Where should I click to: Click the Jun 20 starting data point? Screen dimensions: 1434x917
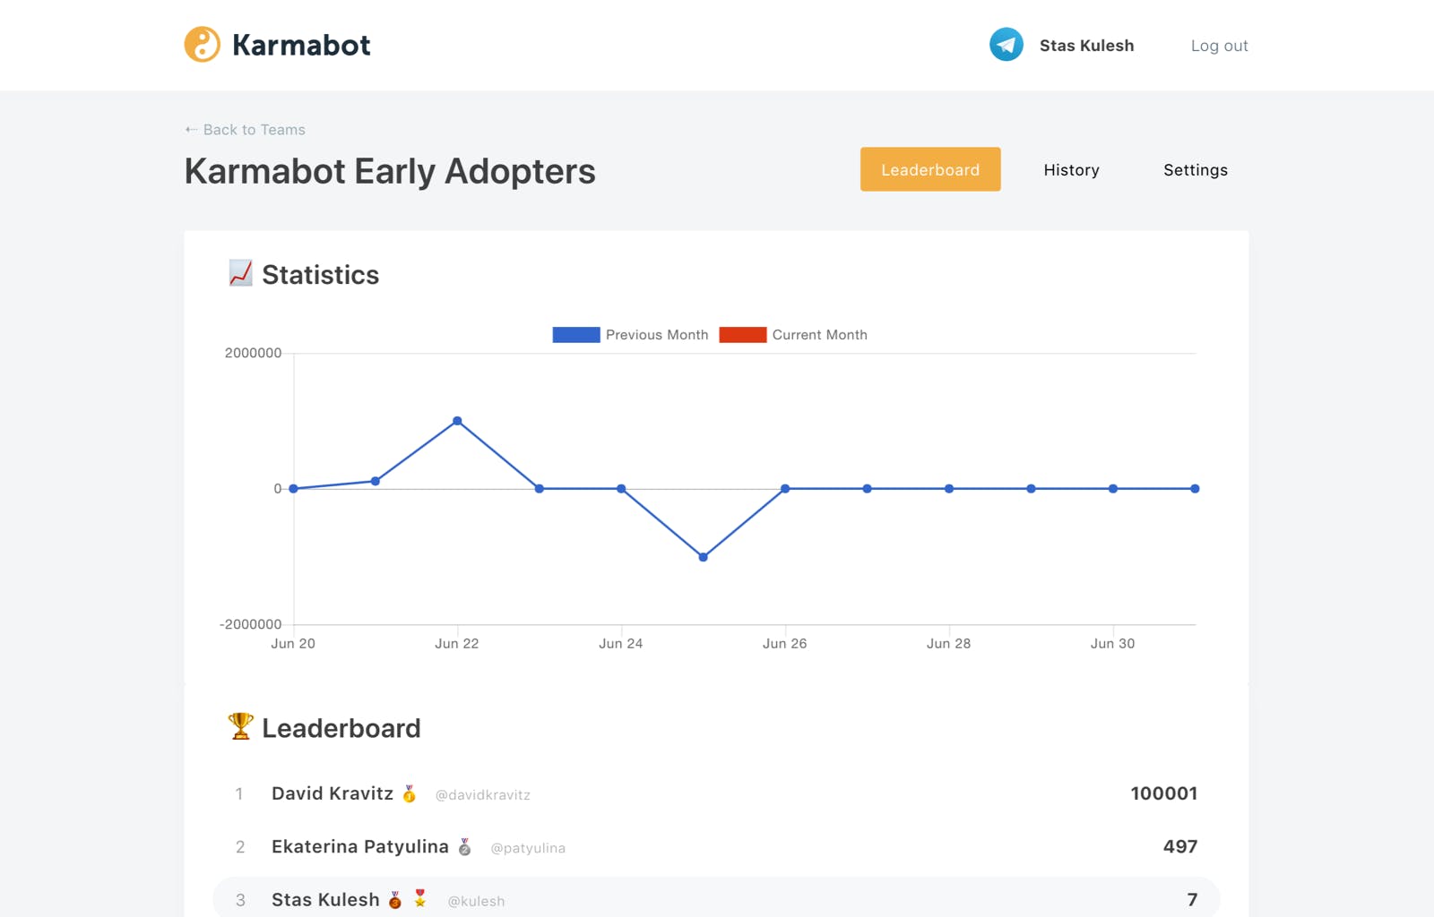coord(293,489)
